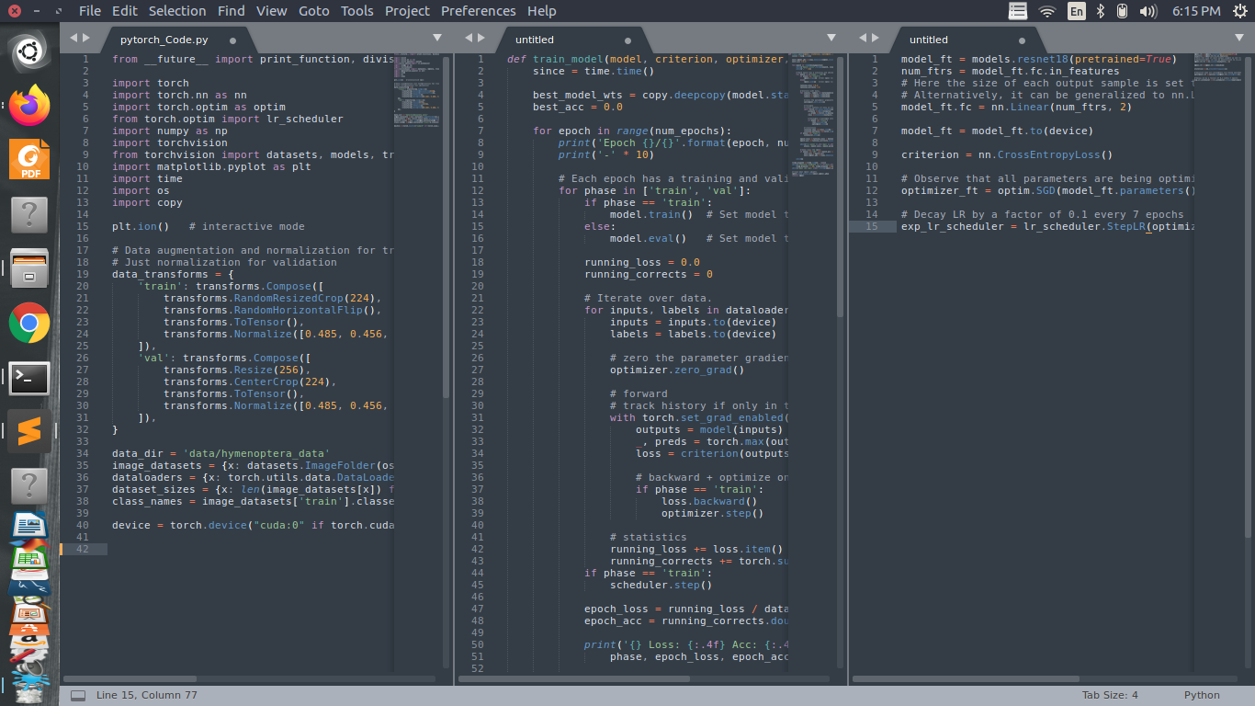The height and width of the screenshot is (706, 1255).
Task: Open the Terminal from the dock
Action: point(28,378)
